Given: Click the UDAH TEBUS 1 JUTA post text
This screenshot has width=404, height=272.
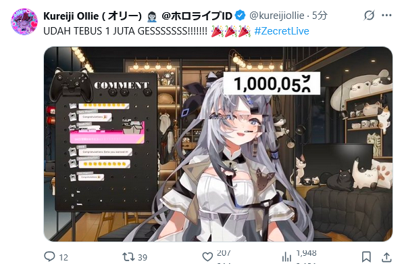Looking at the screenshot, I should [125, 31].
